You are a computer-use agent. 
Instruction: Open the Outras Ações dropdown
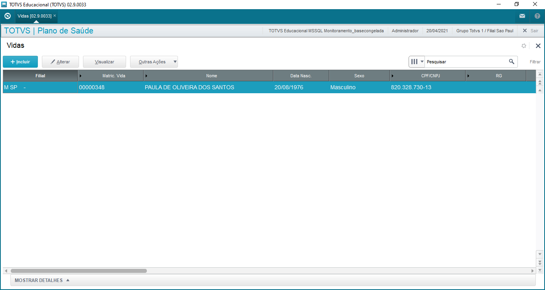[x=154, y=62]
